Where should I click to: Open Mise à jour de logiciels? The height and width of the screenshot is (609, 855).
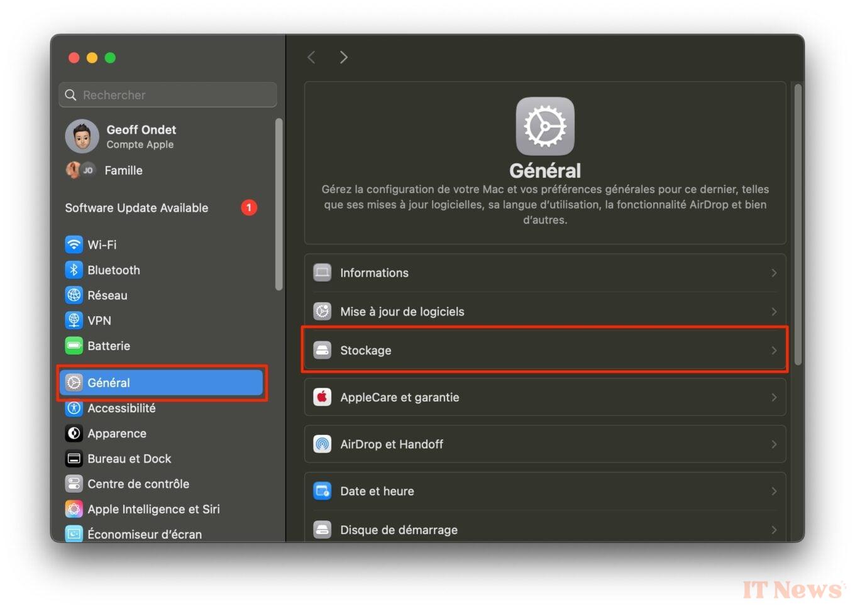click(x=544, y=311)
